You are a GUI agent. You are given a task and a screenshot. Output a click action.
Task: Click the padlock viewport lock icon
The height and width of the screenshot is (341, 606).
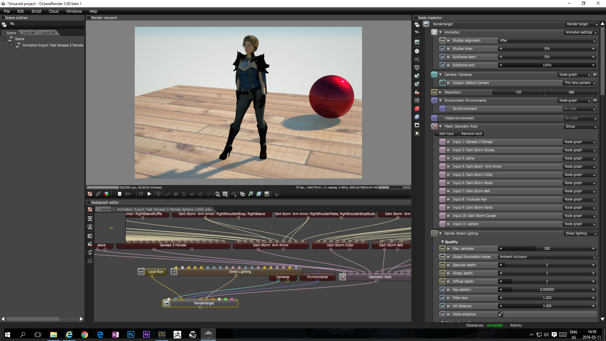(x=276, y=194)
